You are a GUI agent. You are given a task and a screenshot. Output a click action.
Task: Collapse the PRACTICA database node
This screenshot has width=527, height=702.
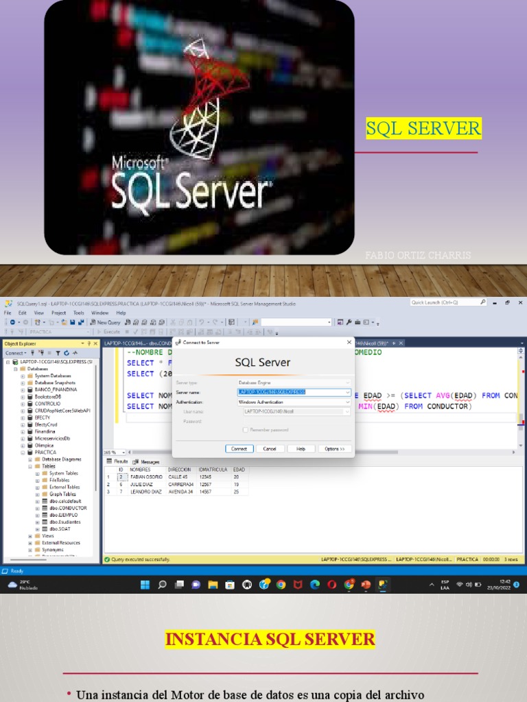[x=23, y=452]
